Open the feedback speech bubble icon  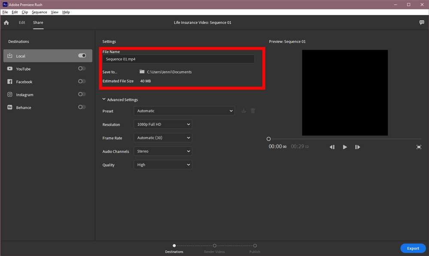(x=422, y=22)
